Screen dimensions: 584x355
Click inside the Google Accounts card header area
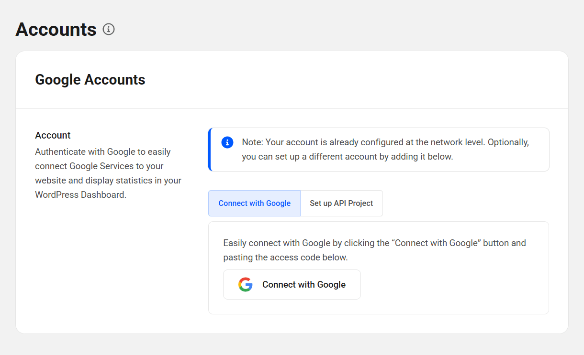coord(287,79)
